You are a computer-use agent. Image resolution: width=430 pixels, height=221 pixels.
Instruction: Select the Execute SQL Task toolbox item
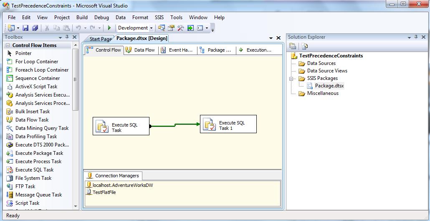click(34, 170)
